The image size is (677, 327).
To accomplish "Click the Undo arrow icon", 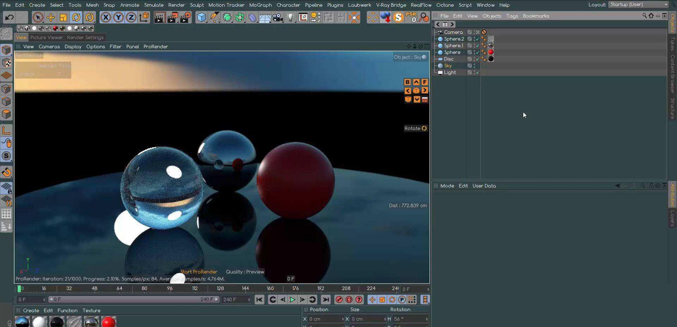I will [9, 17].
